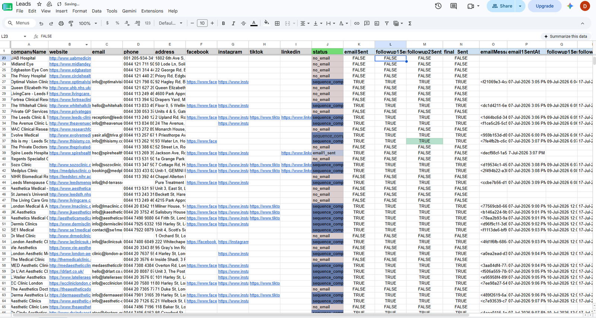Click the Upgrade button
The height and width of the screenshot is (318, 596).
[x=545, y=6]
